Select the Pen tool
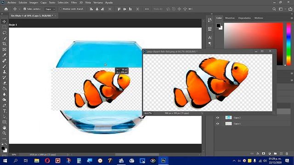The height and width of the screenshot is (165, 294). tap(4, 105)
